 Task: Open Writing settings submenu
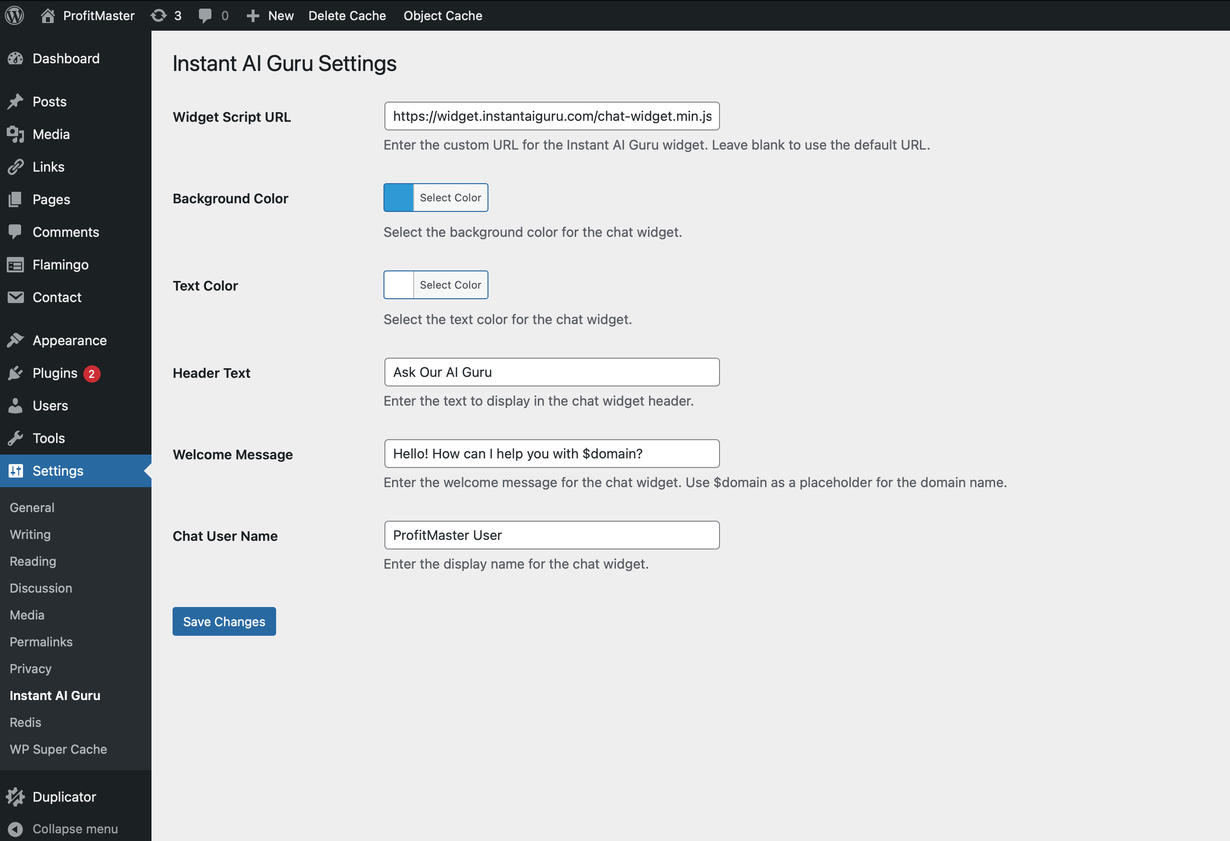click(x=30, y=534)
